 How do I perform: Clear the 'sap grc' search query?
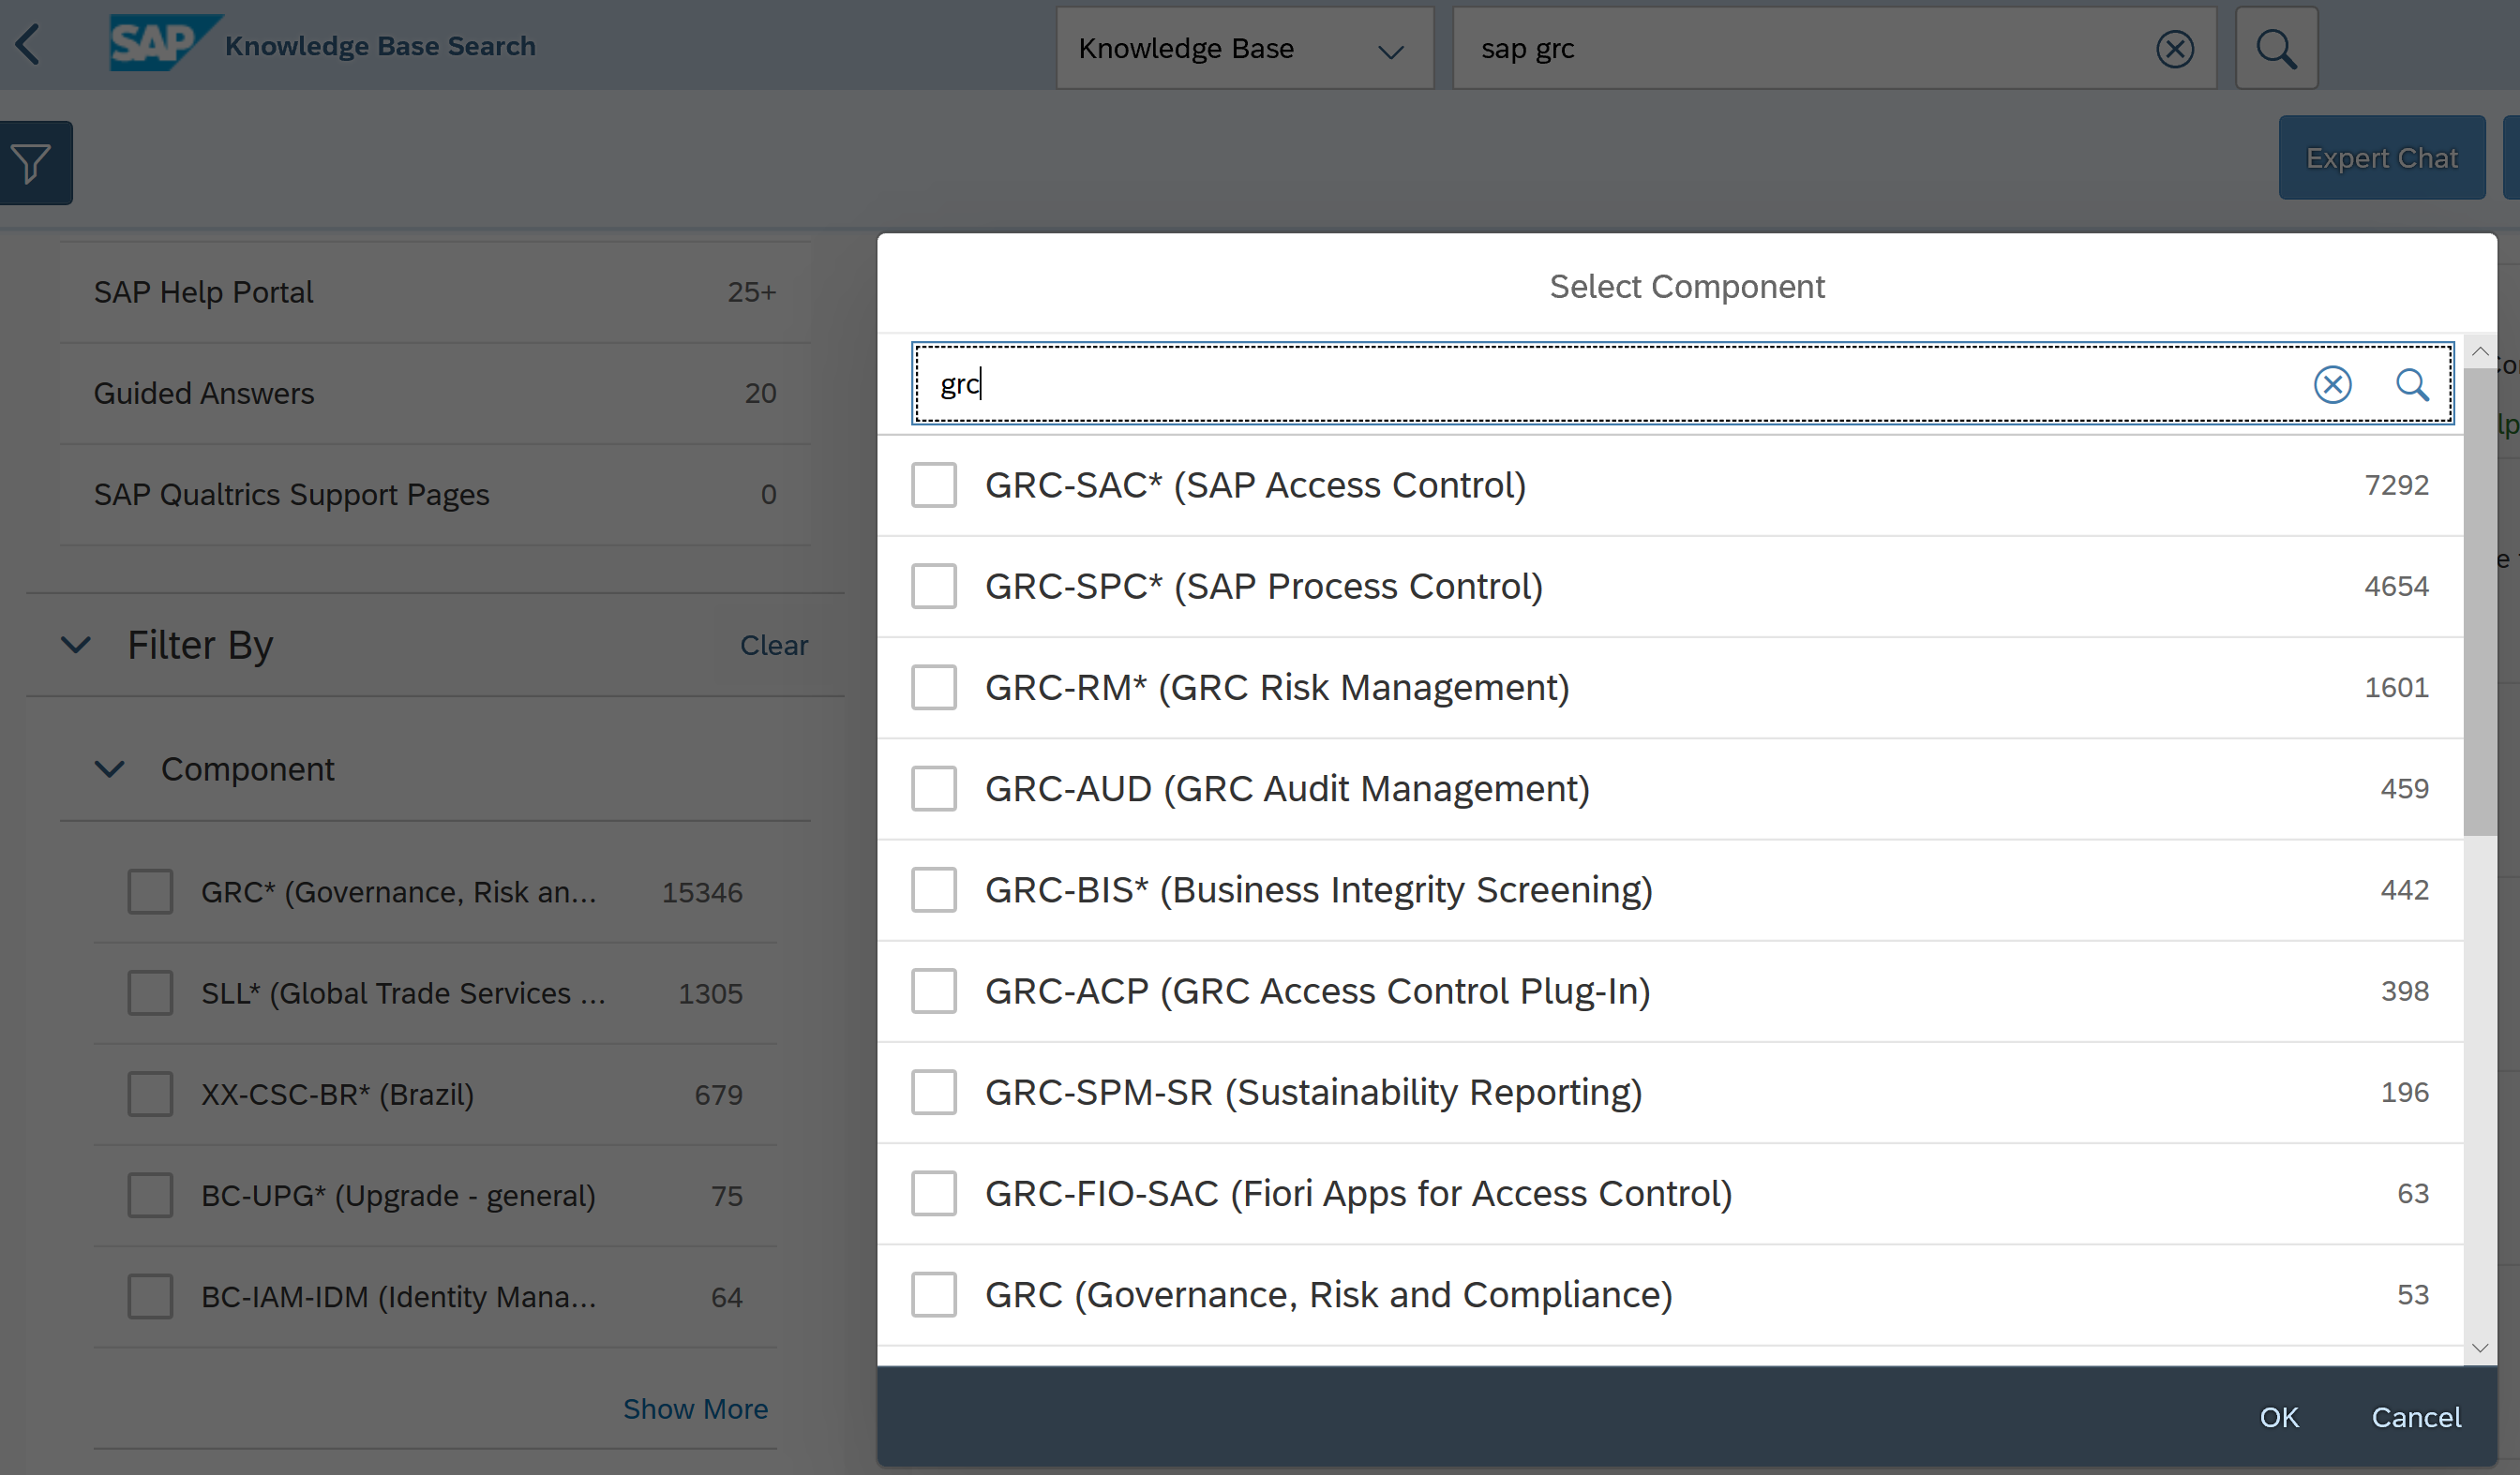(x=2174, y=48)
